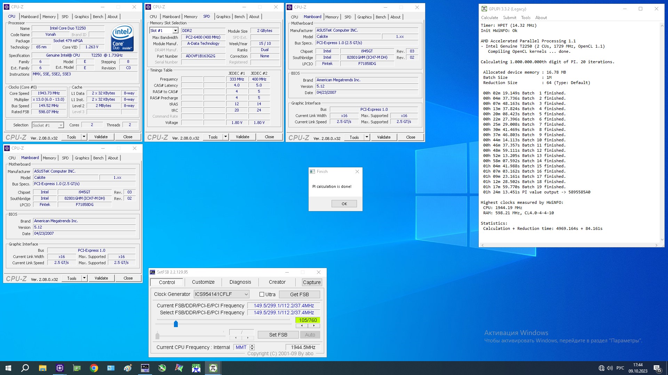
Task: Open the notification center icon
Action: click(x=657, y=368)
